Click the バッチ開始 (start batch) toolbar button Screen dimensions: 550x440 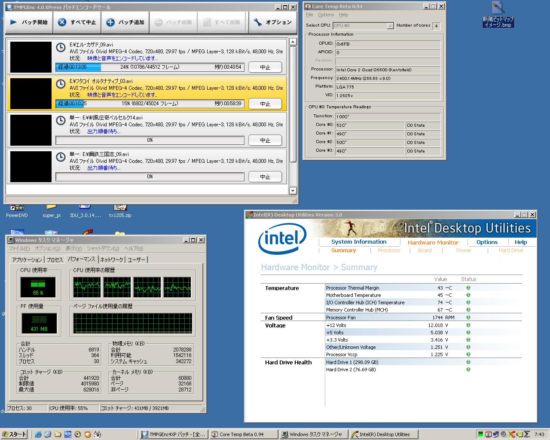(x=29, y=22)
